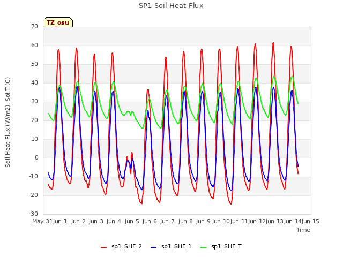The width and height of the screenshot is (343, 257).
Task: Click the Jun 6 x-axis tick label
Action: click(150, 221)
